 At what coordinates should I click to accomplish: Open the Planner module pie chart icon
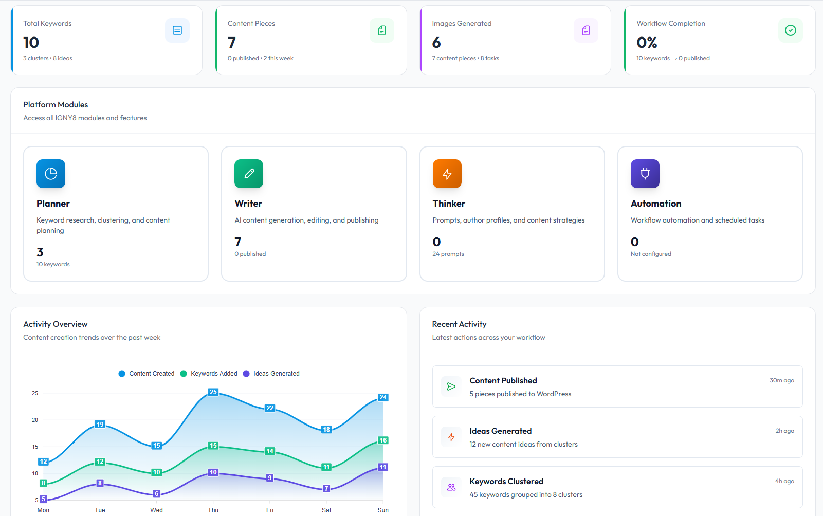tap(51, 174)
